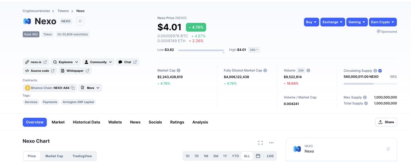Open the Earn Crypto dropdown
The height and width of the screenshot is (162, 411).
point(383,22)
